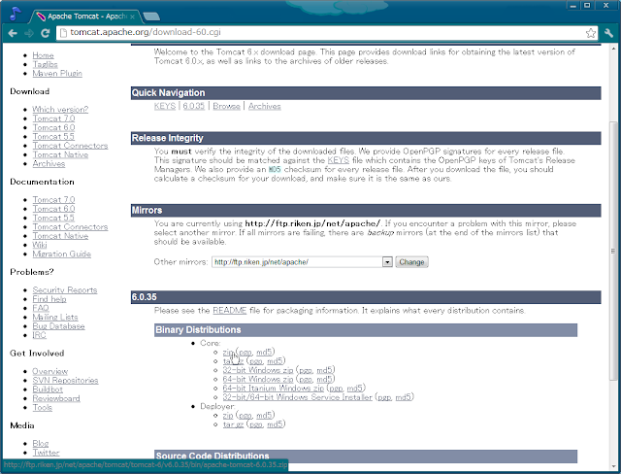The height and width of the screenshot is (474, 621).
Task: Open the wrench settings menu
Action: click(608, 33)
